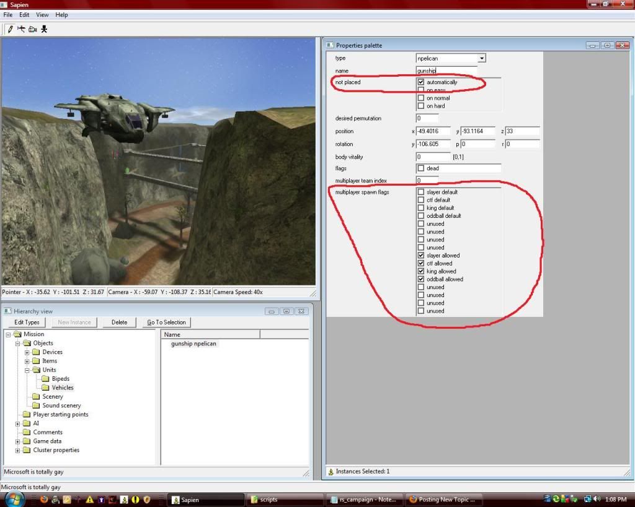Check the not placed on normal checkbox
The image size is (635, 507).
click(x=421, y=98)
